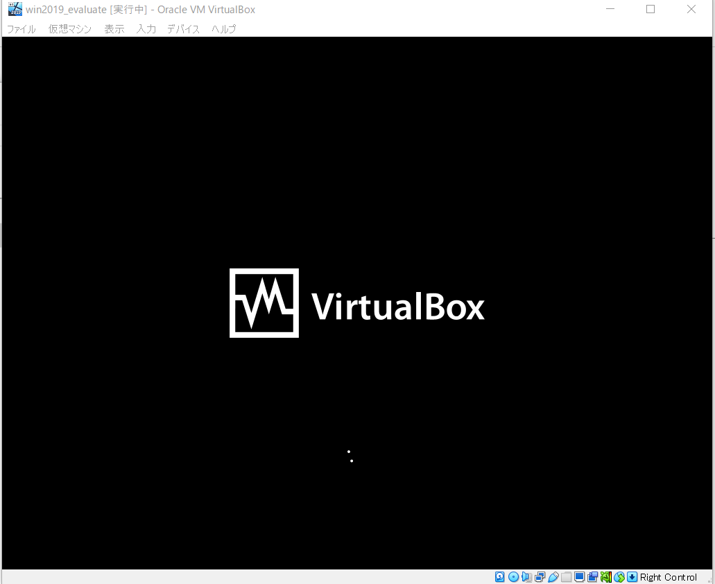Click the USB devices status icon

(x=553, y=576)
